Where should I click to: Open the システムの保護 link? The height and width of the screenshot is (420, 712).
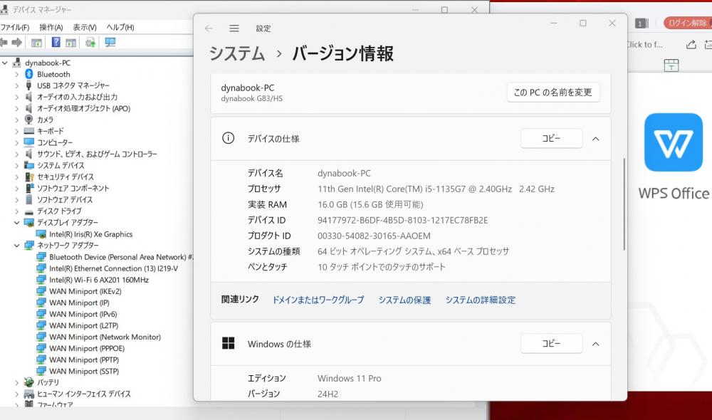[x=404, y=300]
